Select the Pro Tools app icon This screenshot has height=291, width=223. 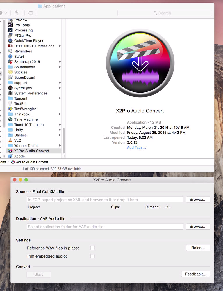(10, 25)
